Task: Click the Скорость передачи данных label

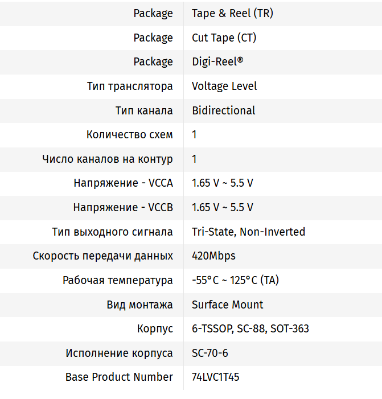Action: pos(103,256)
